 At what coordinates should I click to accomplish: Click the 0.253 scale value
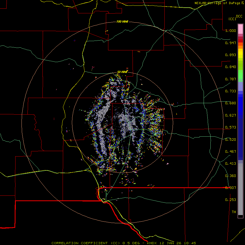click(x=231, y=200)
